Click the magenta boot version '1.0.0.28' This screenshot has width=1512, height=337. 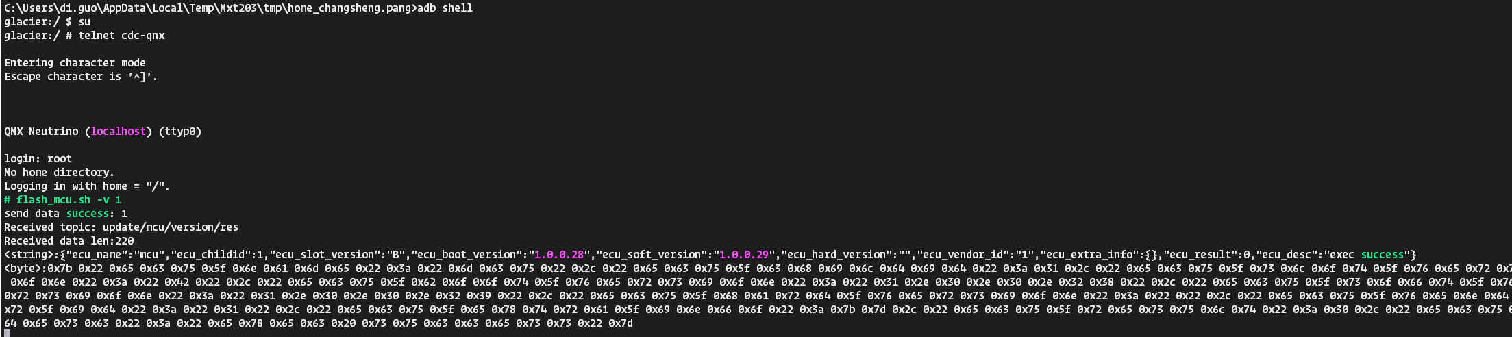pos(559,255)
